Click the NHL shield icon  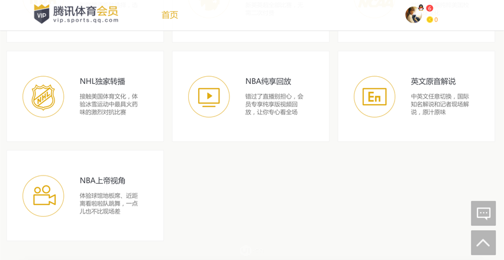click(43, 96)
